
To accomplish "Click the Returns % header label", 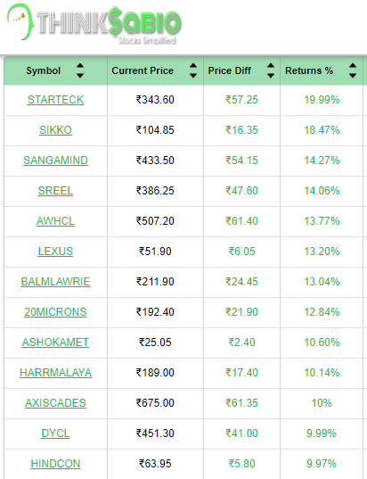I will click(309, 70).
